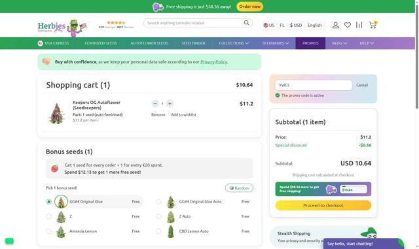The width and height of the screenshot is (419, 249).
Task: Open the wishlist heart icon
Action: click(348, 25)
